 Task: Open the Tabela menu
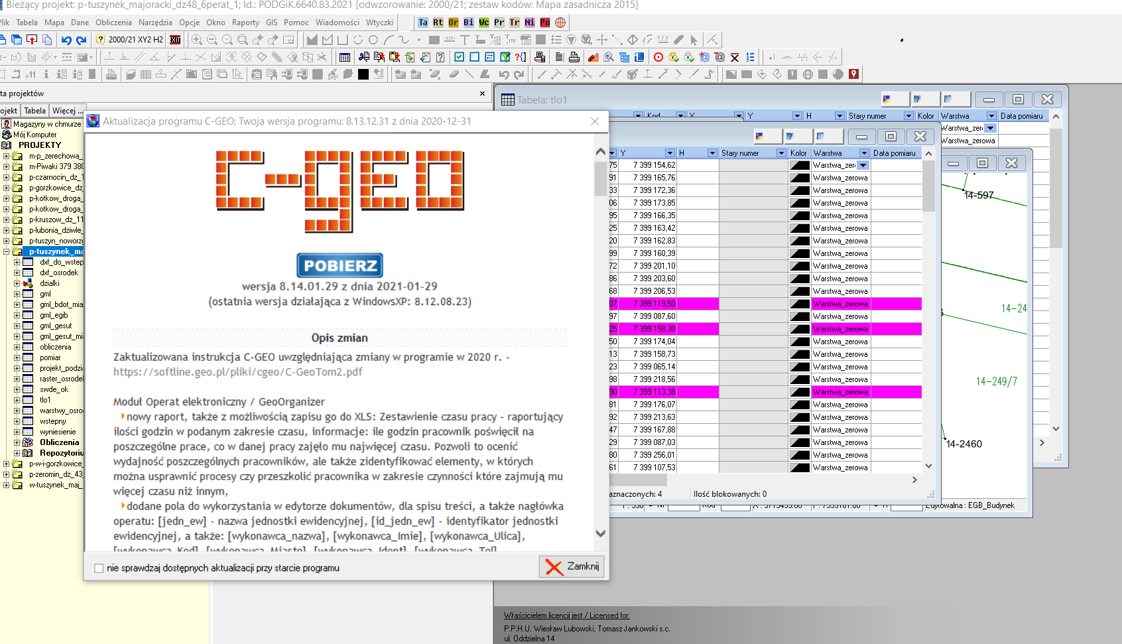click(27, 23)
